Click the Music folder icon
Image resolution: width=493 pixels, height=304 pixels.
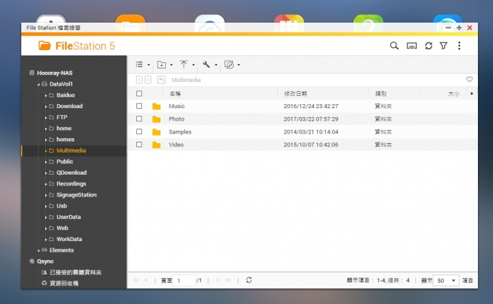point(156,106)
